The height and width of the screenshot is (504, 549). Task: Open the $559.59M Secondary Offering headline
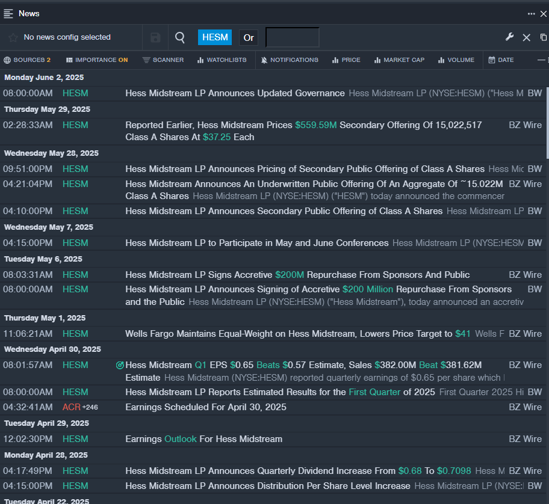click(303, 131)
